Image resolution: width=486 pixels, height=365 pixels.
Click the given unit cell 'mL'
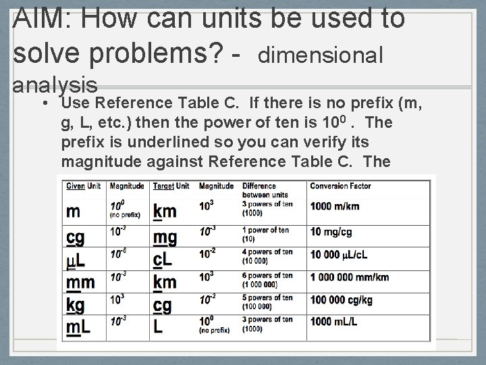tap(78, 327)
